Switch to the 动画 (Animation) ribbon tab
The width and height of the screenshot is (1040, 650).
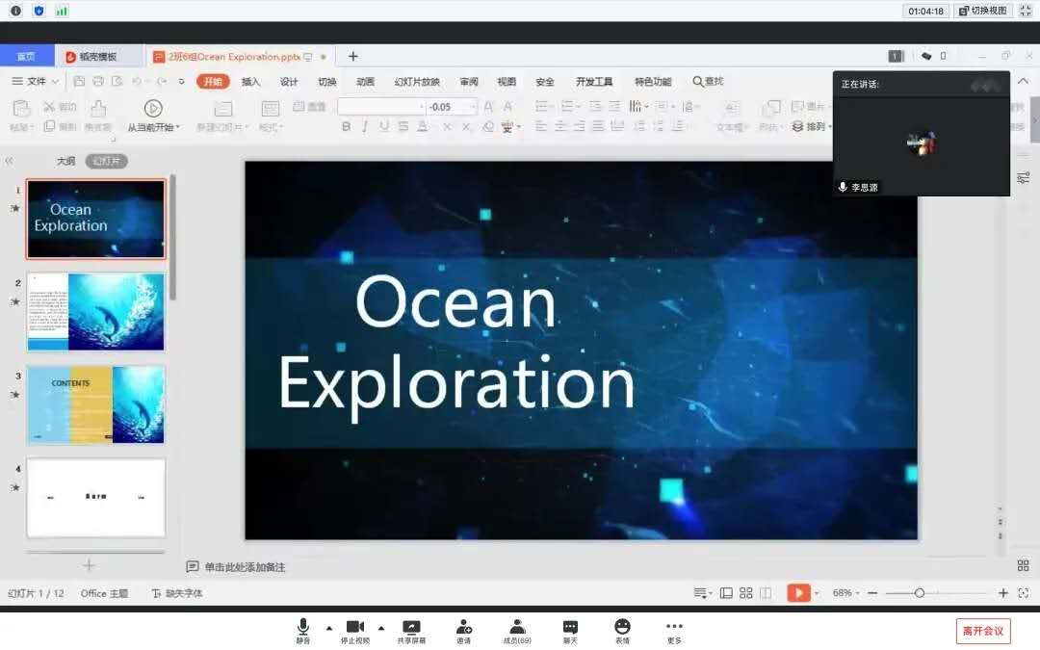coord(366,82)
